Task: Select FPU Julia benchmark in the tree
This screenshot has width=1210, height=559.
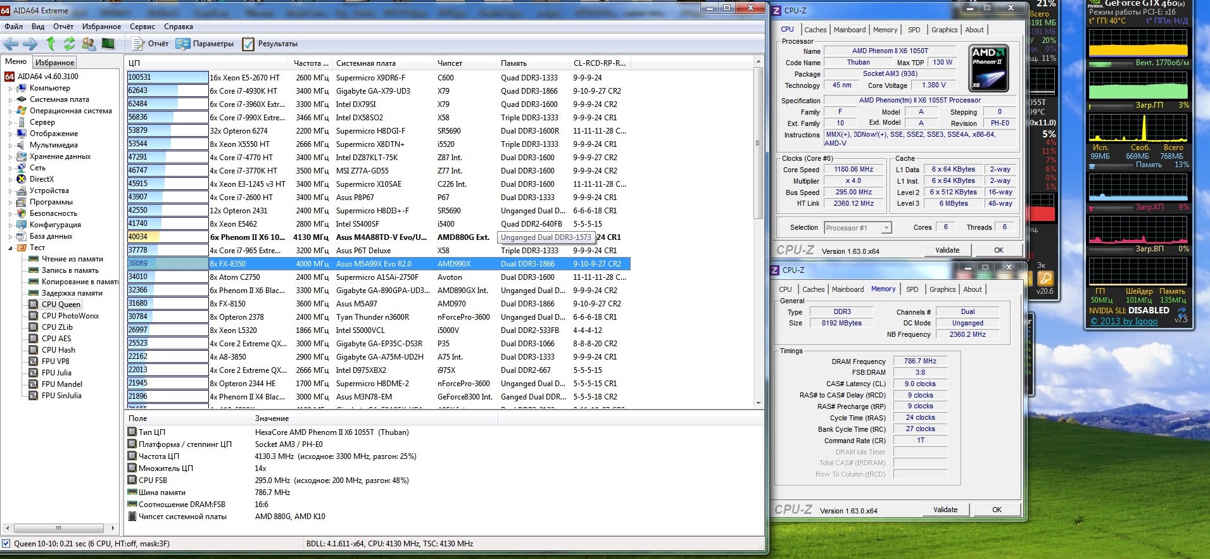Action: click(56, 373)
